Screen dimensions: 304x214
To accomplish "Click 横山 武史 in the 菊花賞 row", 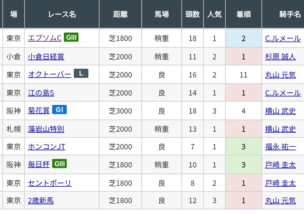I will click(280, 111).
